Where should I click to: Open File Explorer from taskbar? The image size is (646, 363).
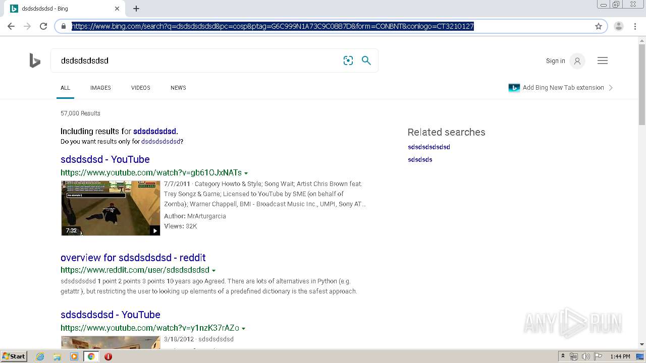pyautogui.click(x=57, y=356)
